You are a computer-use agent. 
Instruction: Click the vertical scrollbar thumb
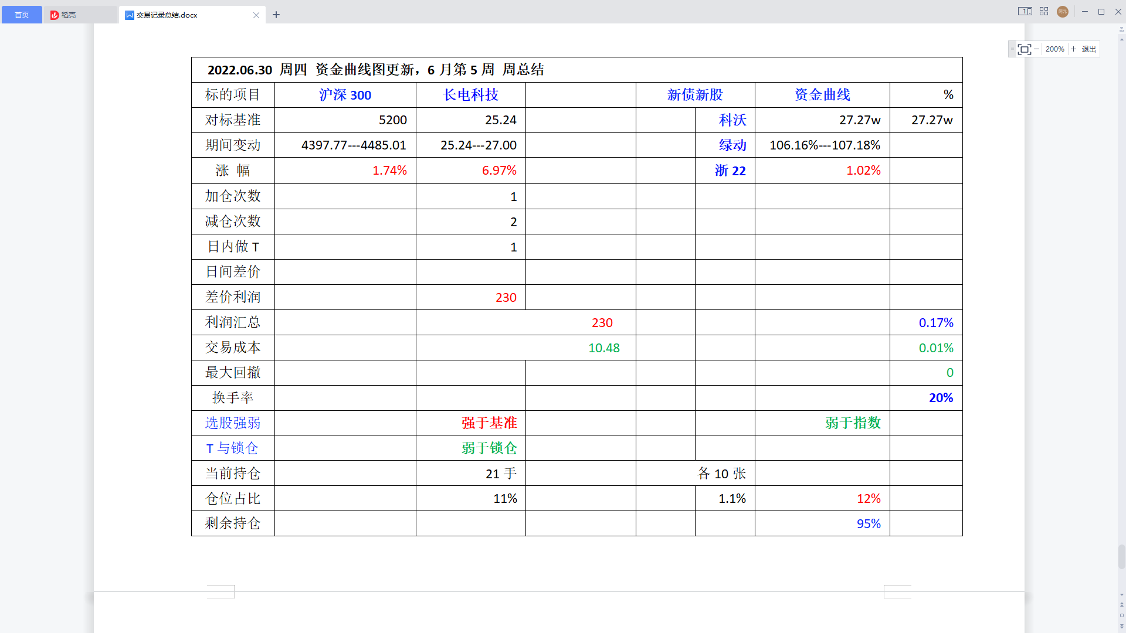(1121, 556)
